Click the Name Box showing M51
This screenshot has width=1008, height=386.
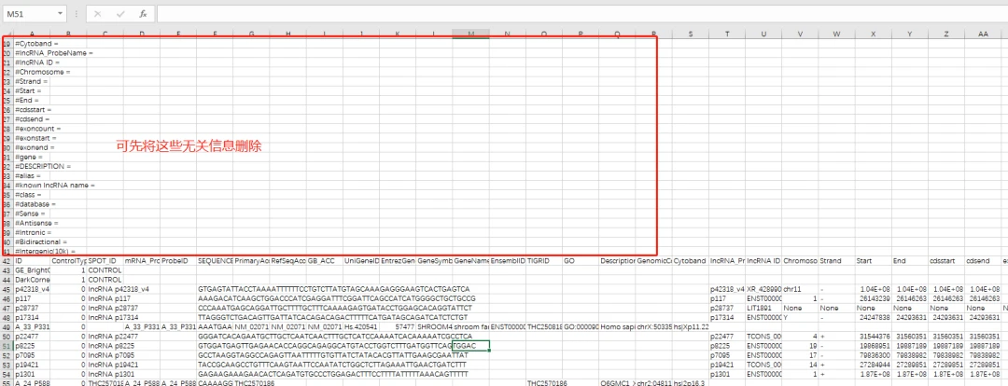coord(29,13)
